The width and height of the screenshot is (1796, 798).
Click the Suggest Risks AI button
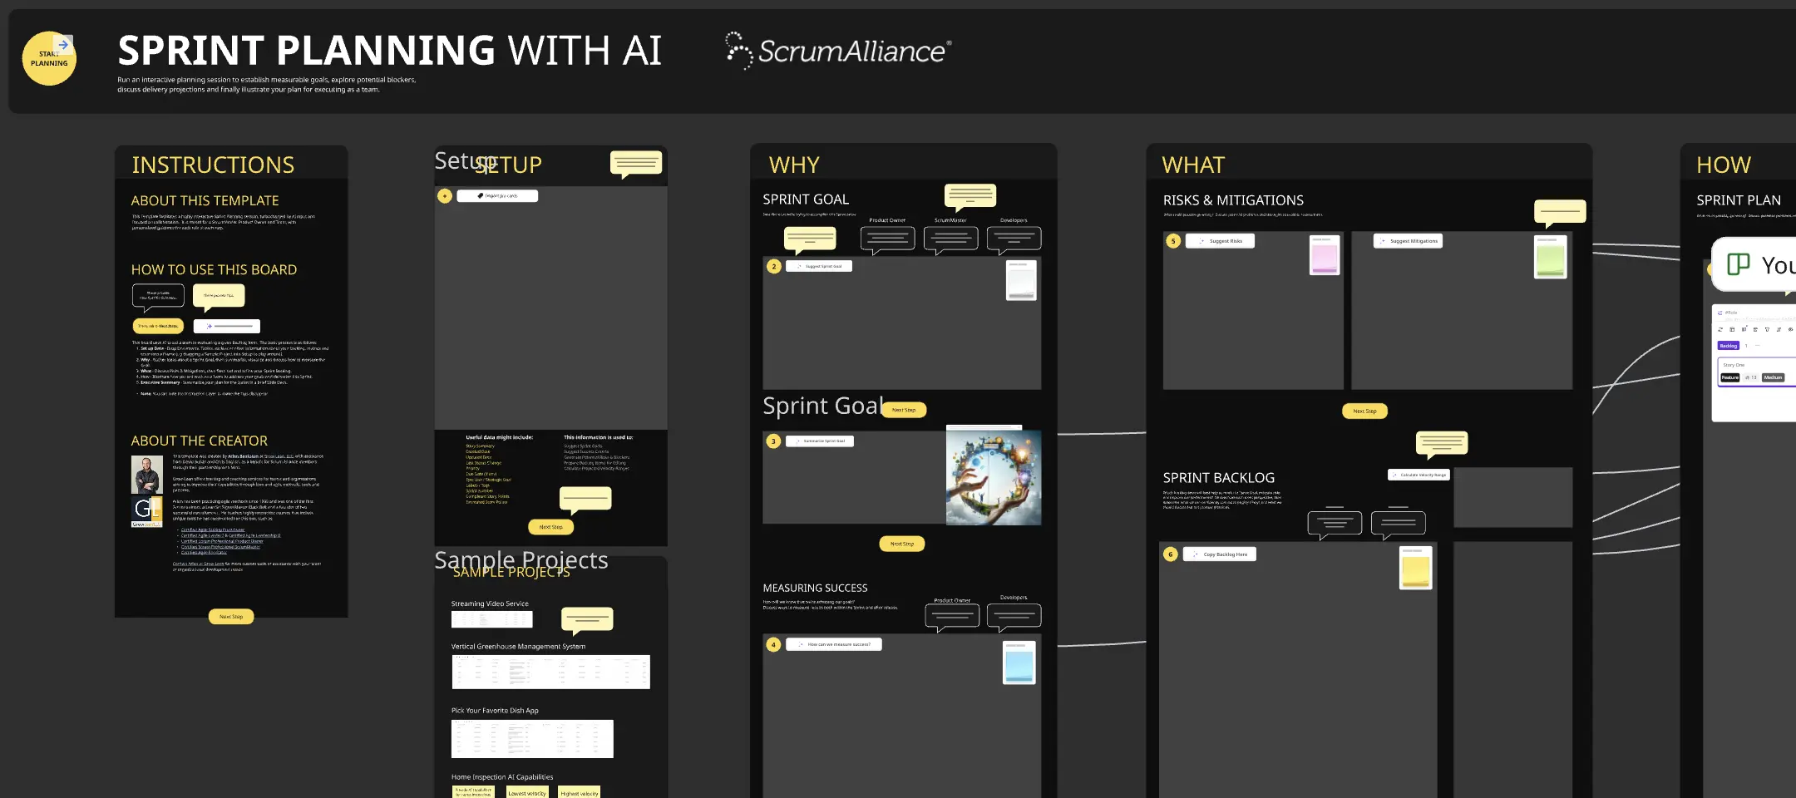pos(1221,241)
